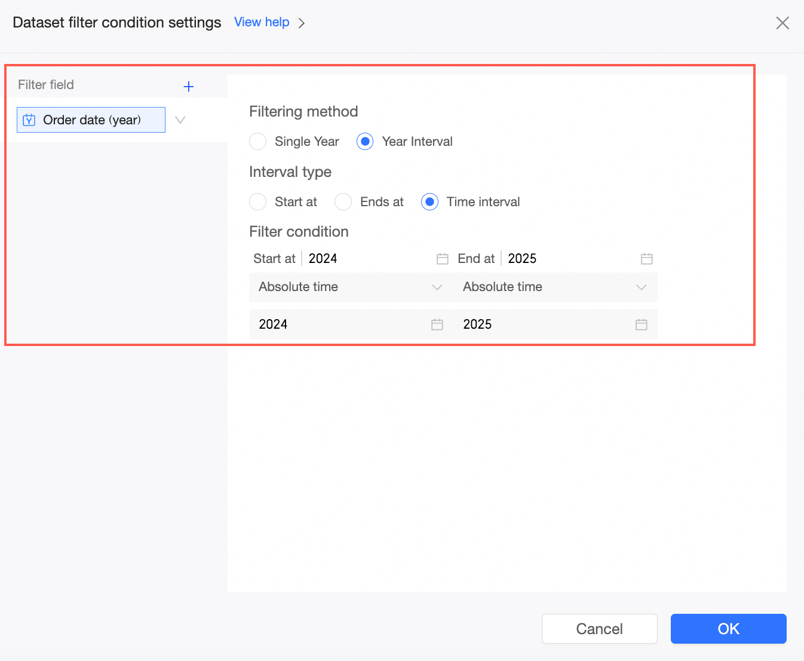Select the Order date (year) filter field

pyautogui.click(x=92, y=120)
